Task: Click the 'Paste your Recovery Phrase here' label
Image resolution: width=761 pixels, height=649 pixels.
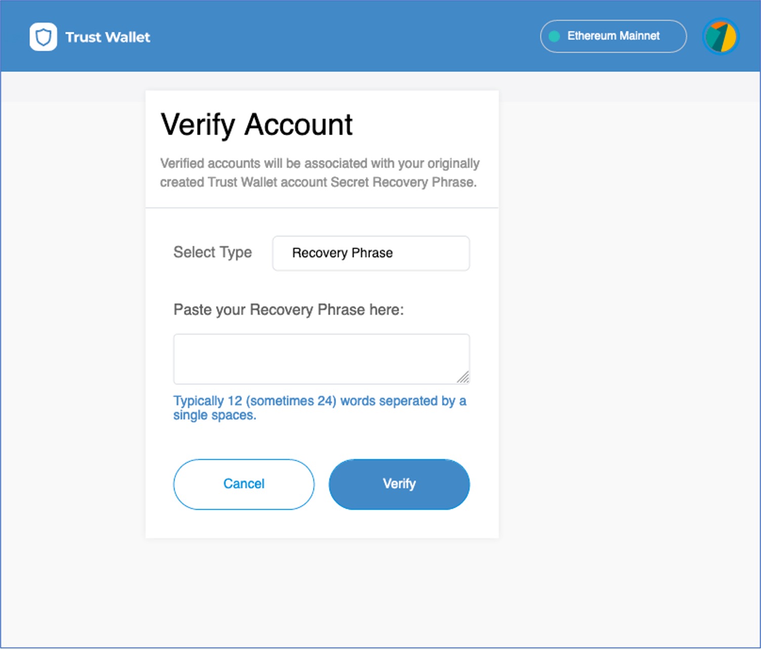Action: pos(288,310)
